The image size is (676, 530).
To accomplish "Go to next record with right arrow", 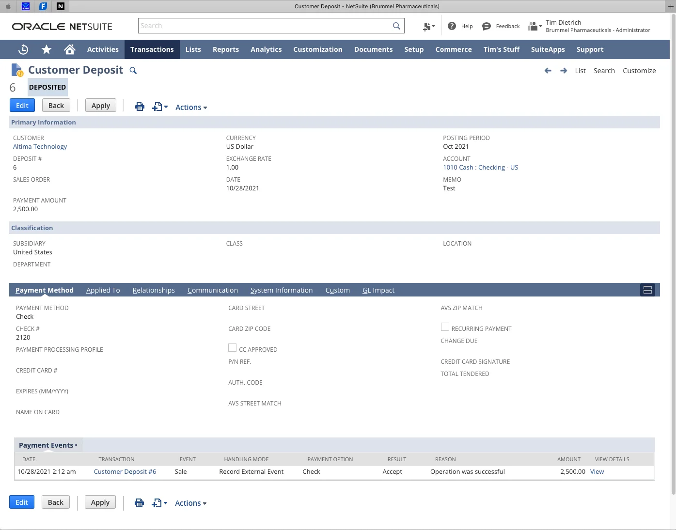I will tap(564, 71).
